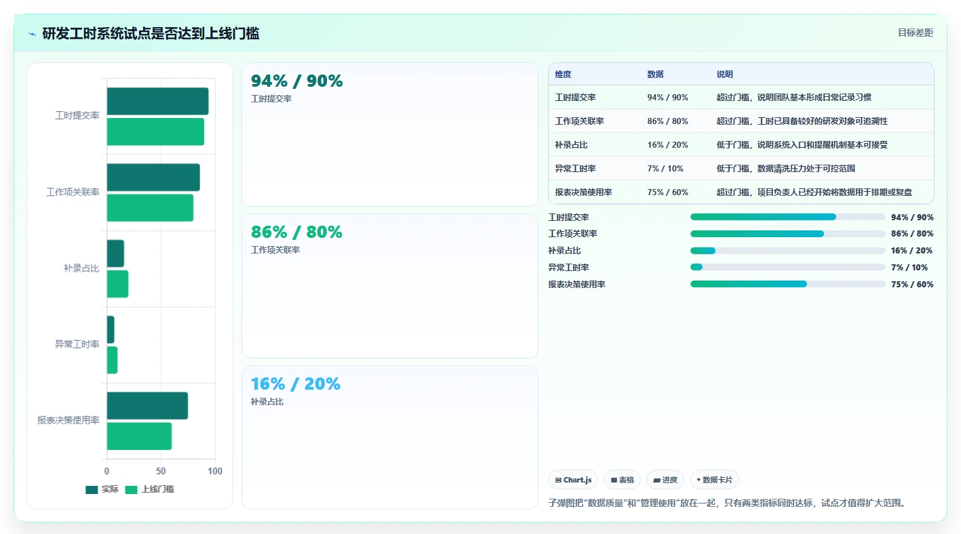Click the dark 实际 bar for 补录占比
961x534 pixels.
coord(115,253)
